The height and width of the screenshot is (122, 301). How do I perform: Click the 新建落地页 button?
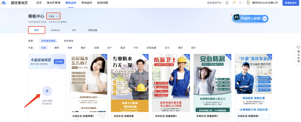pyautogui.click(x=292, y=3)
